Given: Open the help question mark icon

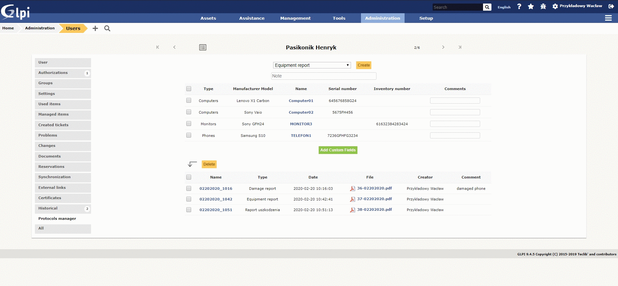Looking at the screenshot, I should click(519, 6).
